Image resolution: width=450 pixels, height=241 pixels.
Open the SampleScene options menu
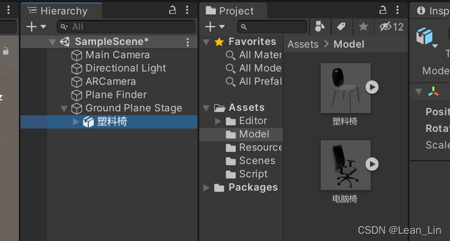188,42
